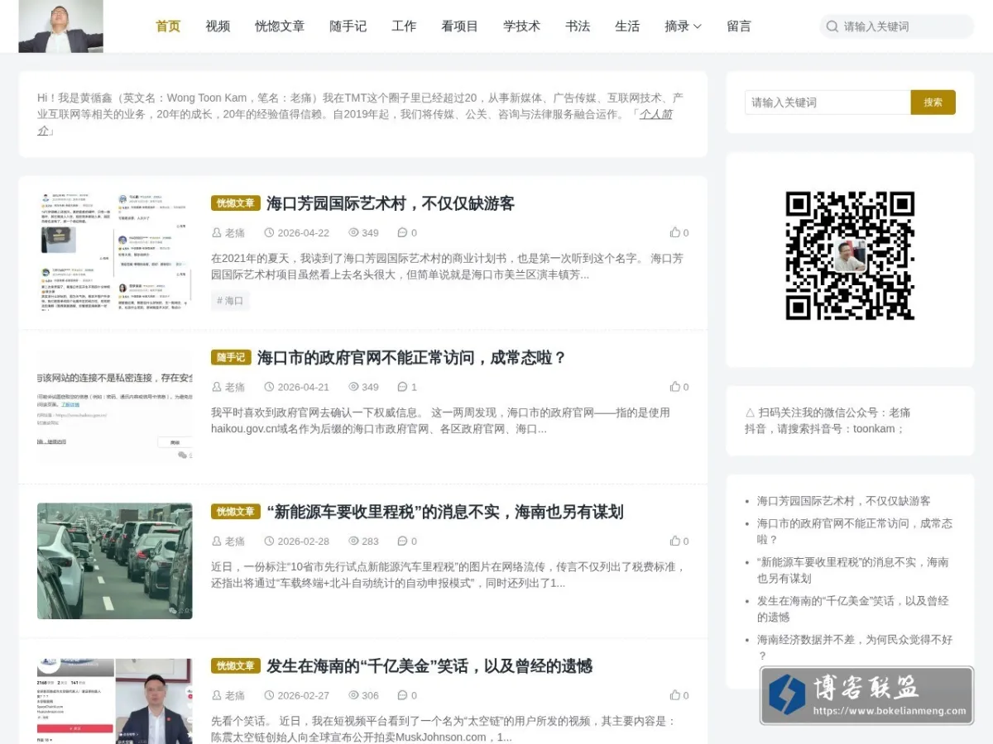The width and height of the screenshot is (993, 744).
Task: Open the 留言 message page
Action: 739,26
